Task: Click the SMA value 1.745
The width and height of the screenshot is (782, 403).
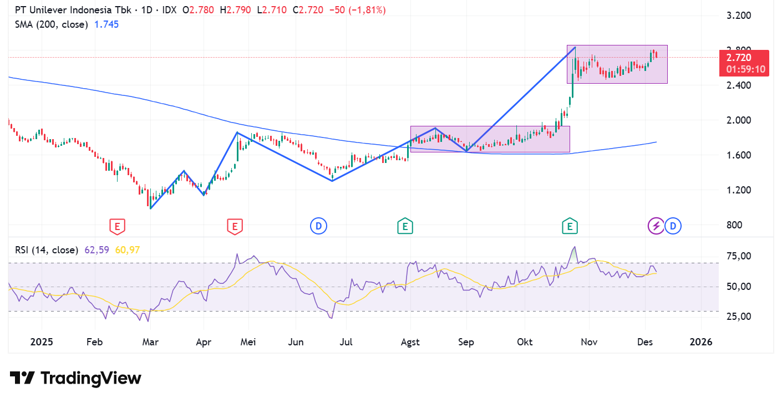Action: [x=106, y=24]
